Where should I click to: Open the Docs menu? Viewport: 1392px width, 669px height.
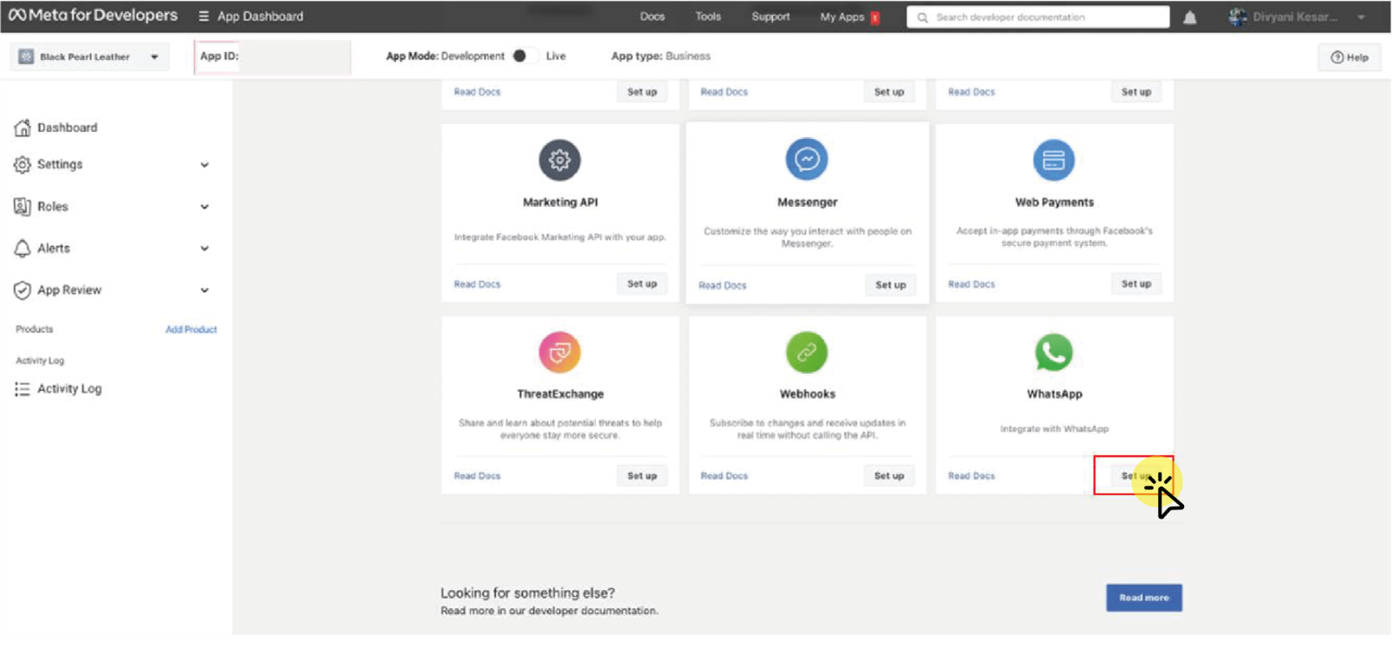652,17
